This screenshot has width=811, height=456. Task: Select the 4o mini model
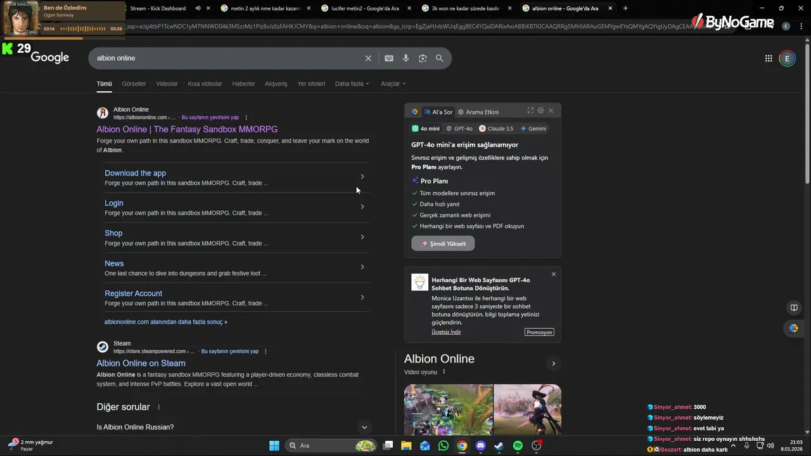[x=426, y=129]
